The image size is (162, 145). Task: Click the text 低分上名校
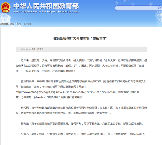pyautogui.click(x=33, y=71)
